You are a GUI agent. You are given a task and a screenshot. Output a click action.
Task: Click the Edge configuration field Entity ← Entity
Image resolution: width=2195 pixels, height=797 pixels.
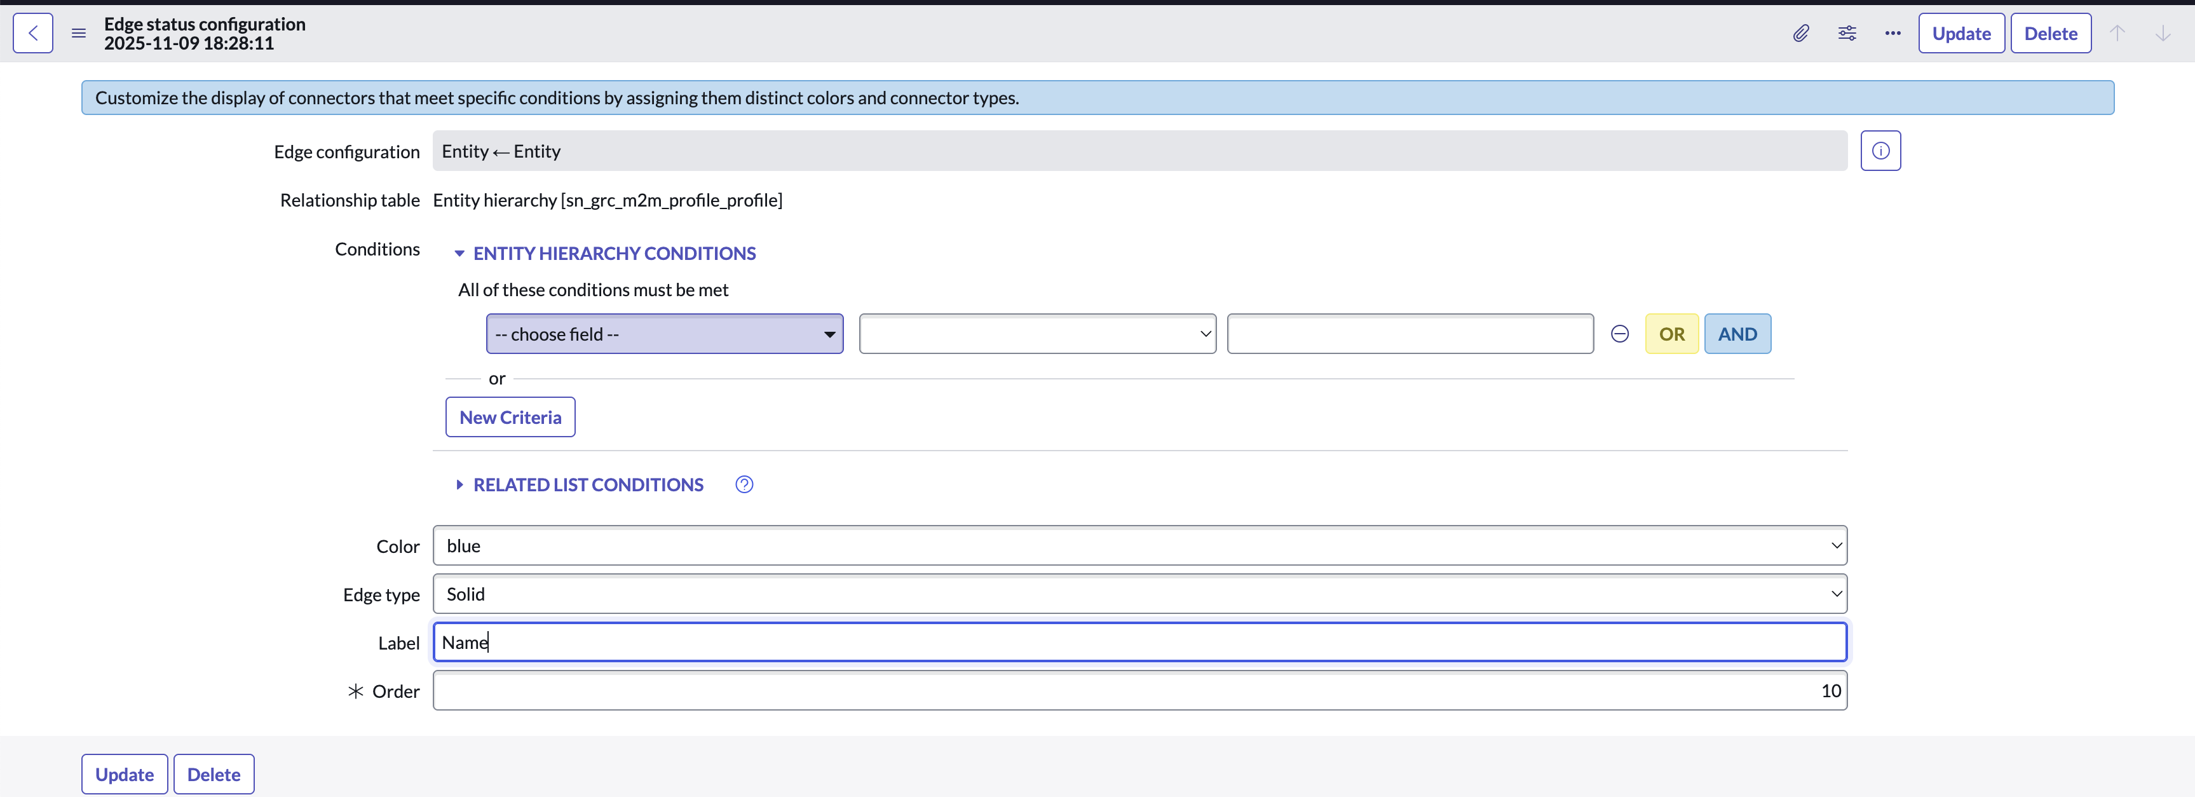click(x=1139, y=151)
